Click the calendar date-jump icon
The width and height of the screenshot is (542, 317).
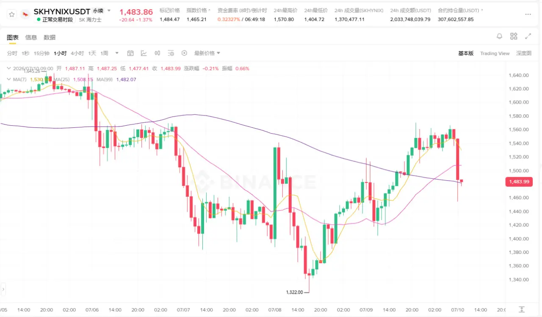point(130,53)
